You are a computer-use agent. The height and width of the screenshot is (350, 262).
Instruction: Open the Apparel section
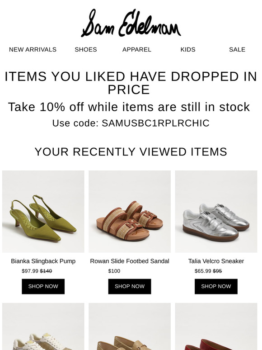137,50
